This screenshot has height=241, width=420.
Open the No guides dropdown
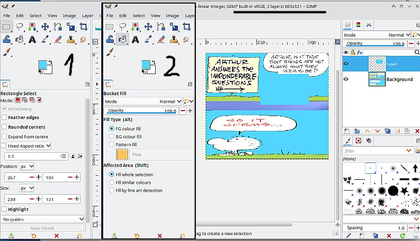(42, 219)
